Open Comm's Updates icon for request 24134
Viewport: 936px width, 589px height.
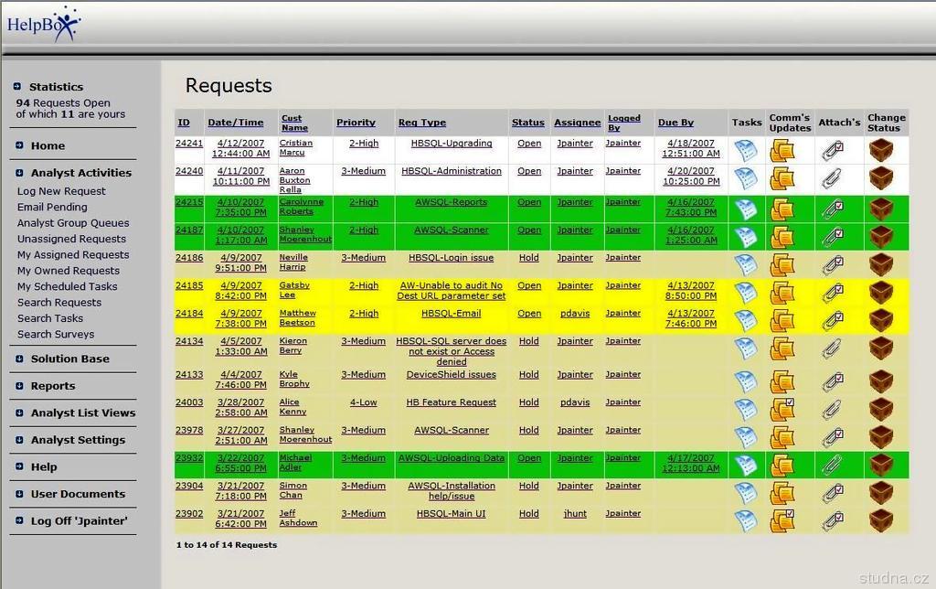click(x=782, y=348)
